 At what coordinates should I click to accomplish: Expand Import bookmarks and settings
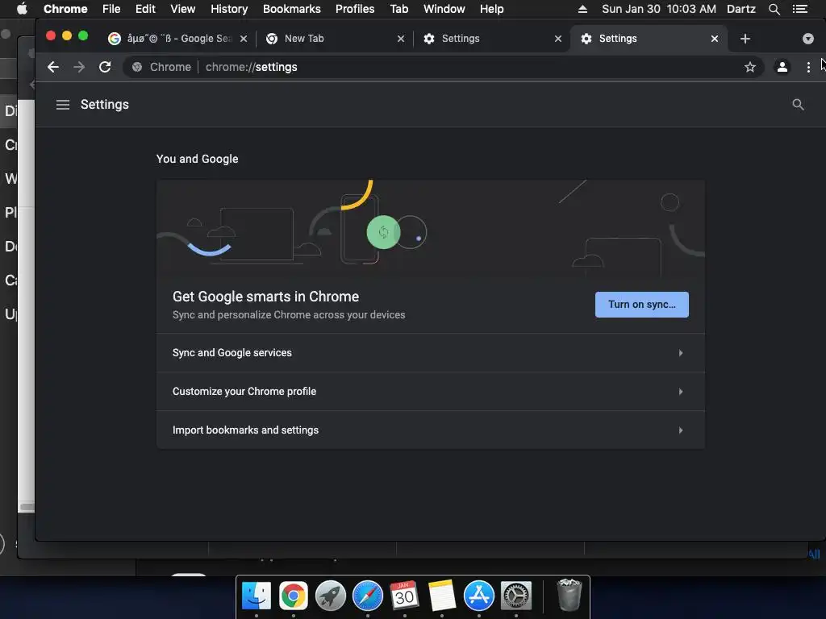(431, 430)
